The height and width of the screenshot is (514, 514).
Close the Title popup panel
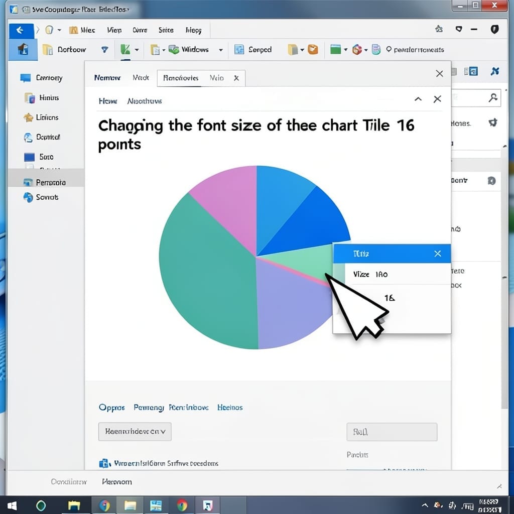click(x=438, y=253)
